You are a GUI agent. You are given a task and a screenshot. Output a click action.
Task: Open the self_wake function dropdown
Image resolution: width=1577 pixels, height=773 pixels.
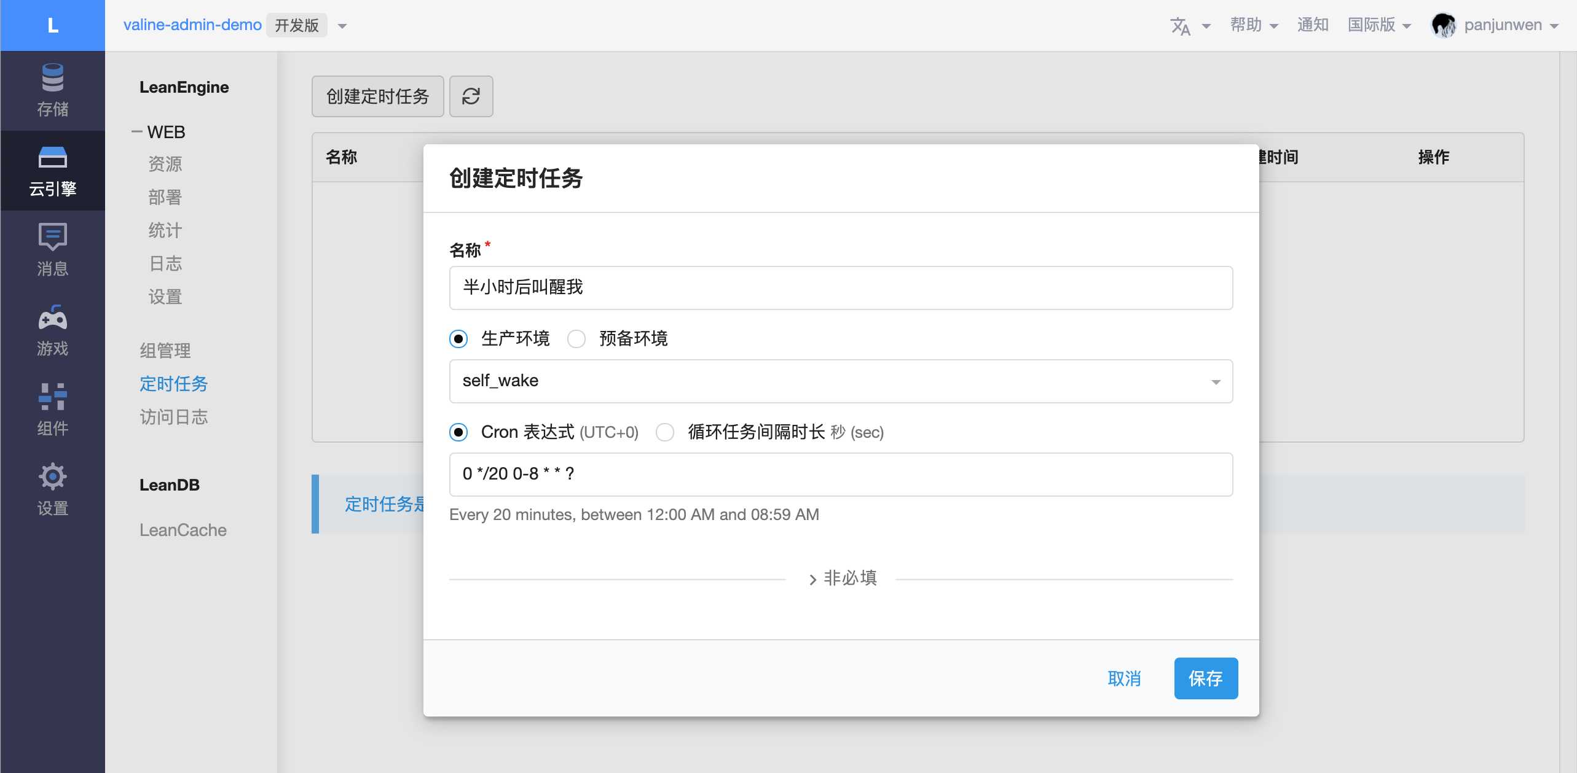point(840,381)
